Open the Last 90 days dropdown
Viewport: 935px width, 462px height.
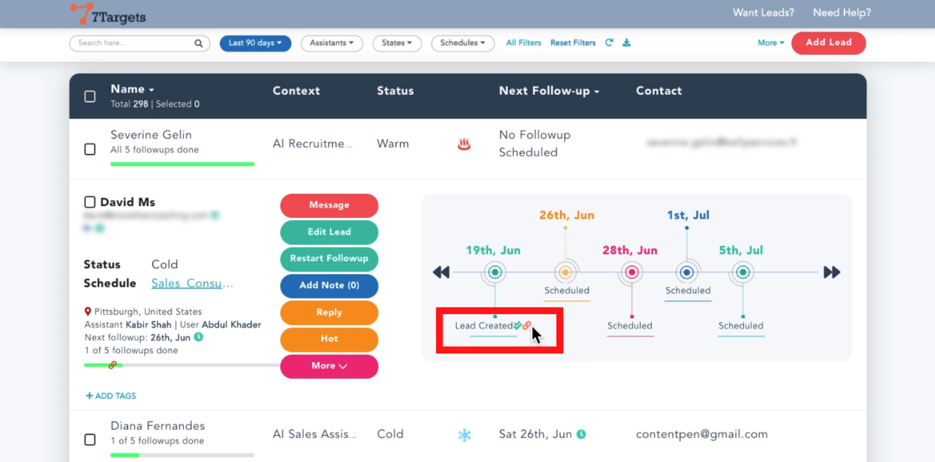(x=255, y=43)
